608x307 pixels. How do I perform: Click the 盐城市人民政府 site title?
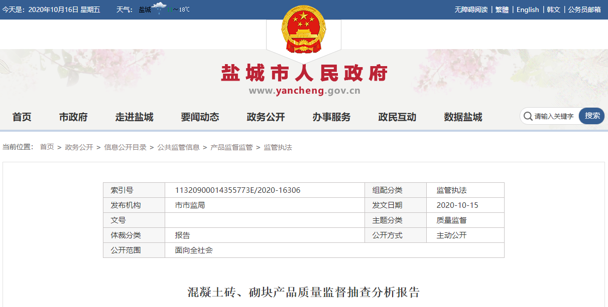coord(304,73)
